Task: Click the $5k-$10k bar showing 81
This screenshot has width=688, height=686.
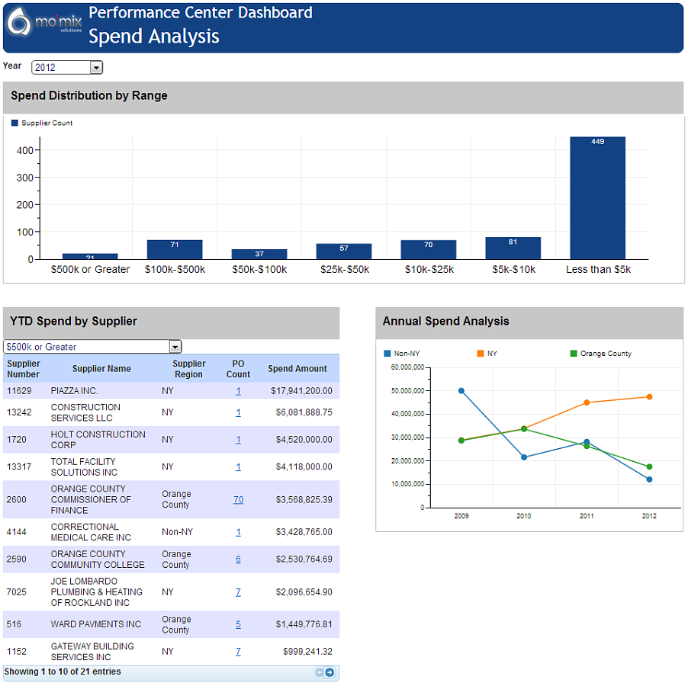Action: point(513,248)
